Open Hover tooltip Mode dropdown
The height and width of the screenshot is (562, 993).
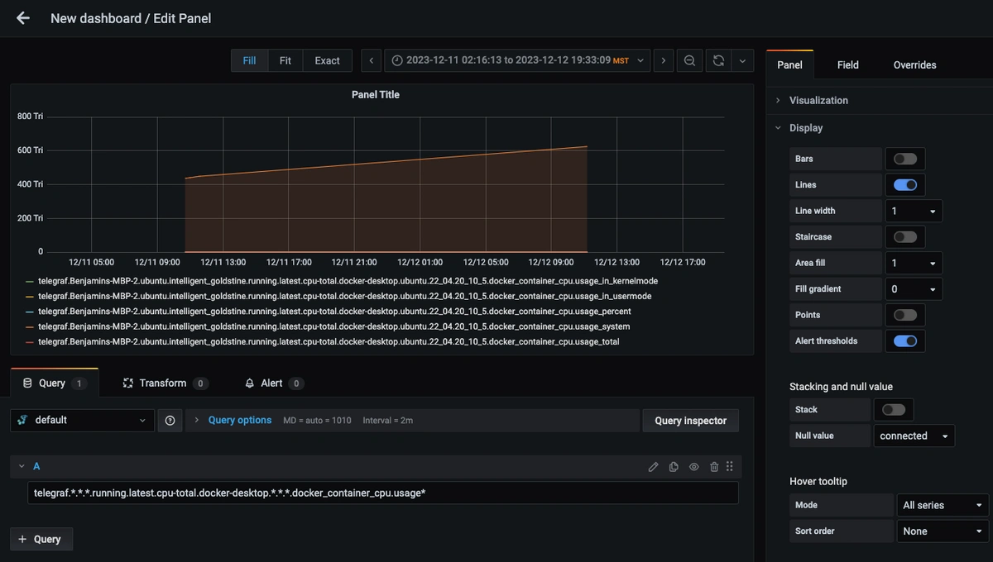click(x=943, y=505)
